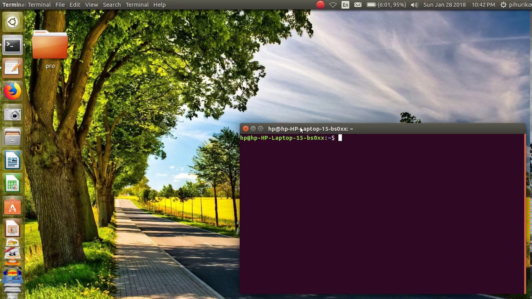The height and width of the screenshot is (299, 532).
Task: Open the Wi-Fi network indicator
Action: tap(333, 5)
